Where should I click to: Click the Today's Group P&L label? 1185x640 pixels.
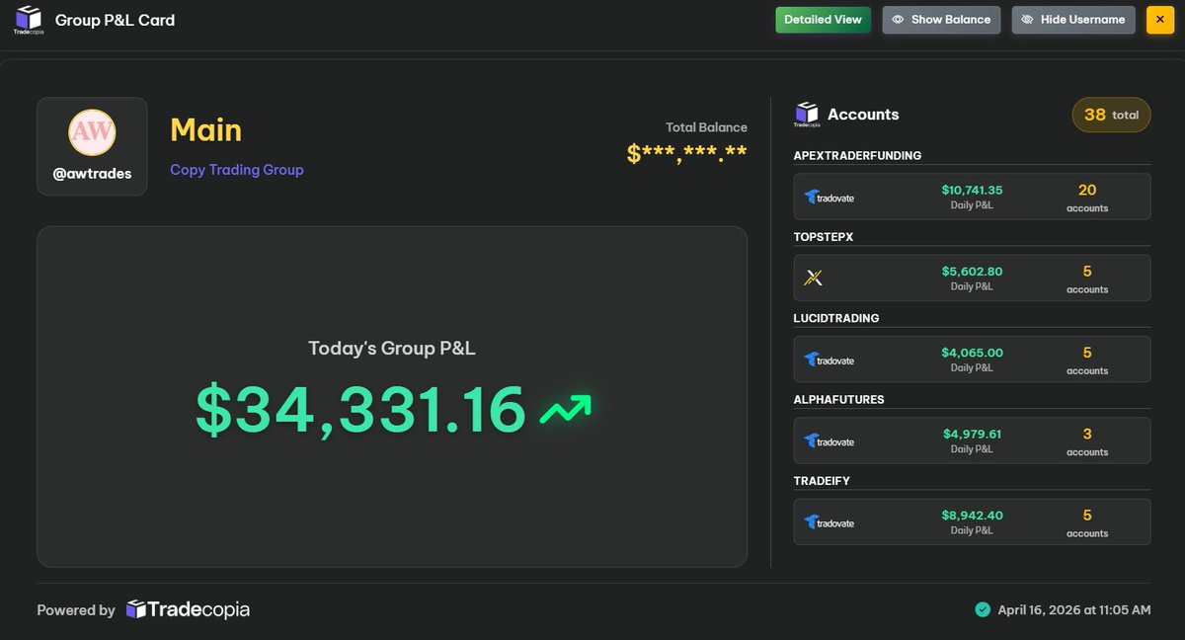(392, 349)
